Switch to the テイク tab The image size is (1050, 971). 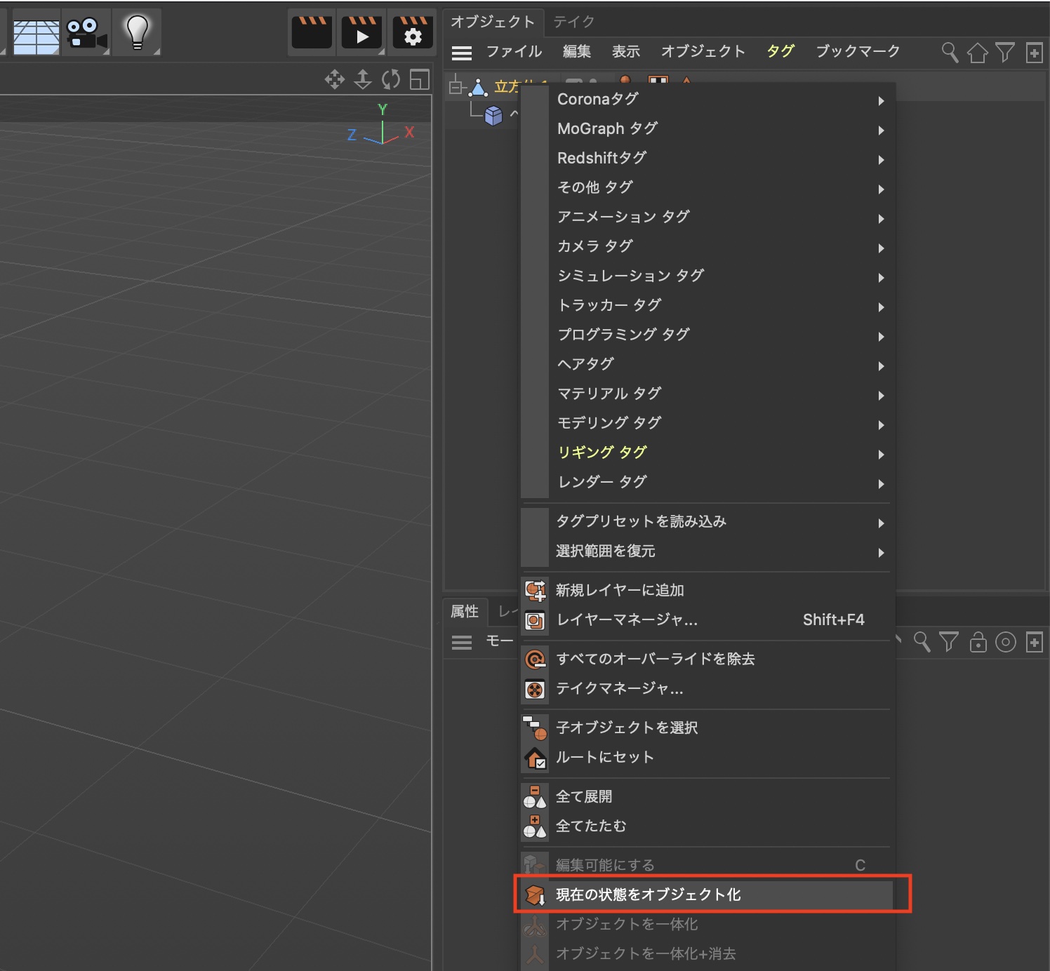(x=573, y=22)
